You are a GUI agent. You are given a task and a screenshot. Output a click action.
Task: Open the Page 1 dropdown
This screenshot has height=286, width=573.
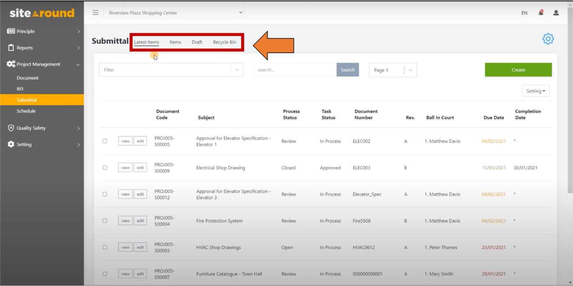click(393, 70)
